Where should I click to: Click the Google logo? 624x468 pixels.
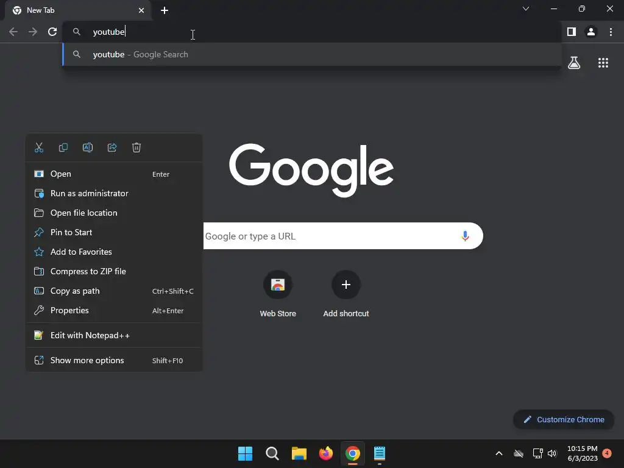tap(311, 170)
